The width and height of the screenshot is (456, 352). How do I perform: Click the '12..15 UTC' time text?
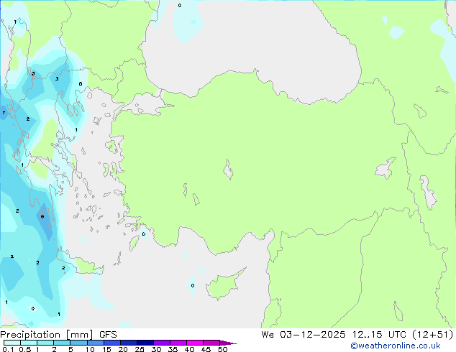click(x=378, y=335)
